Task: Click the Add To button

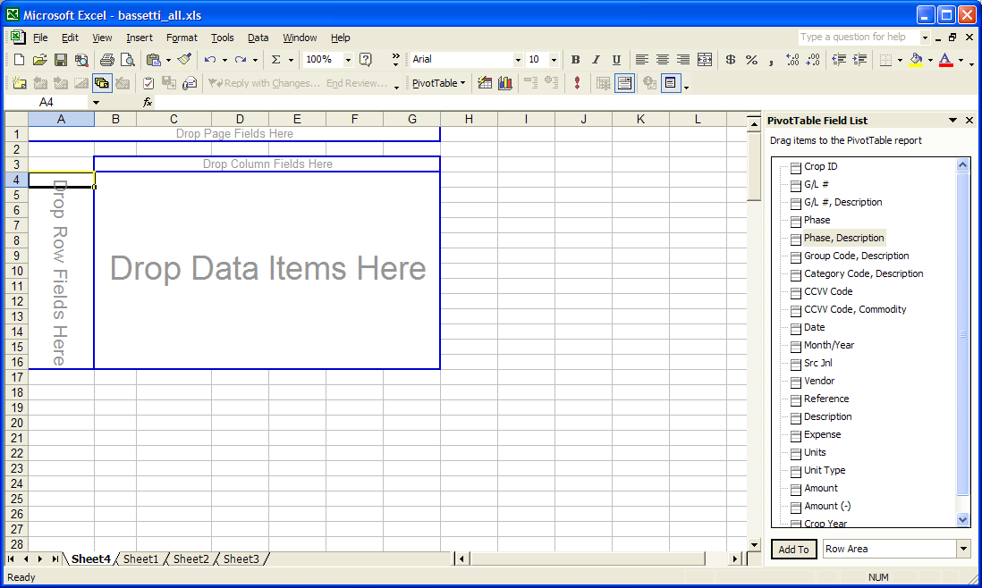Action: (x=793, y=550)
